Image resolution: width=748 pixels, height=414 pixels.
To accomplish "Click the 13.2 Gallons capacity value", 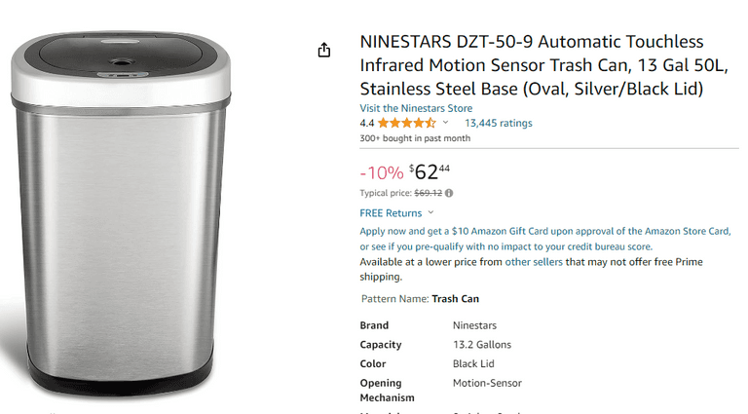I will pyautogui.click(x=482, y=345).
